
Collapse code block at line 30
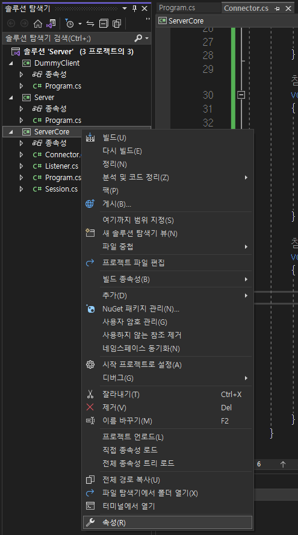pos(241,95)
